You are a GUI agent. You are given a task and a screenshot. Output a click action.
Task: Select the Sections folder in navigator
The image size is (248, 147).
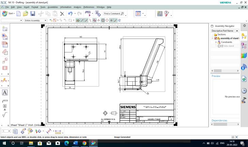pyautogui.click(x=220, y=35)
